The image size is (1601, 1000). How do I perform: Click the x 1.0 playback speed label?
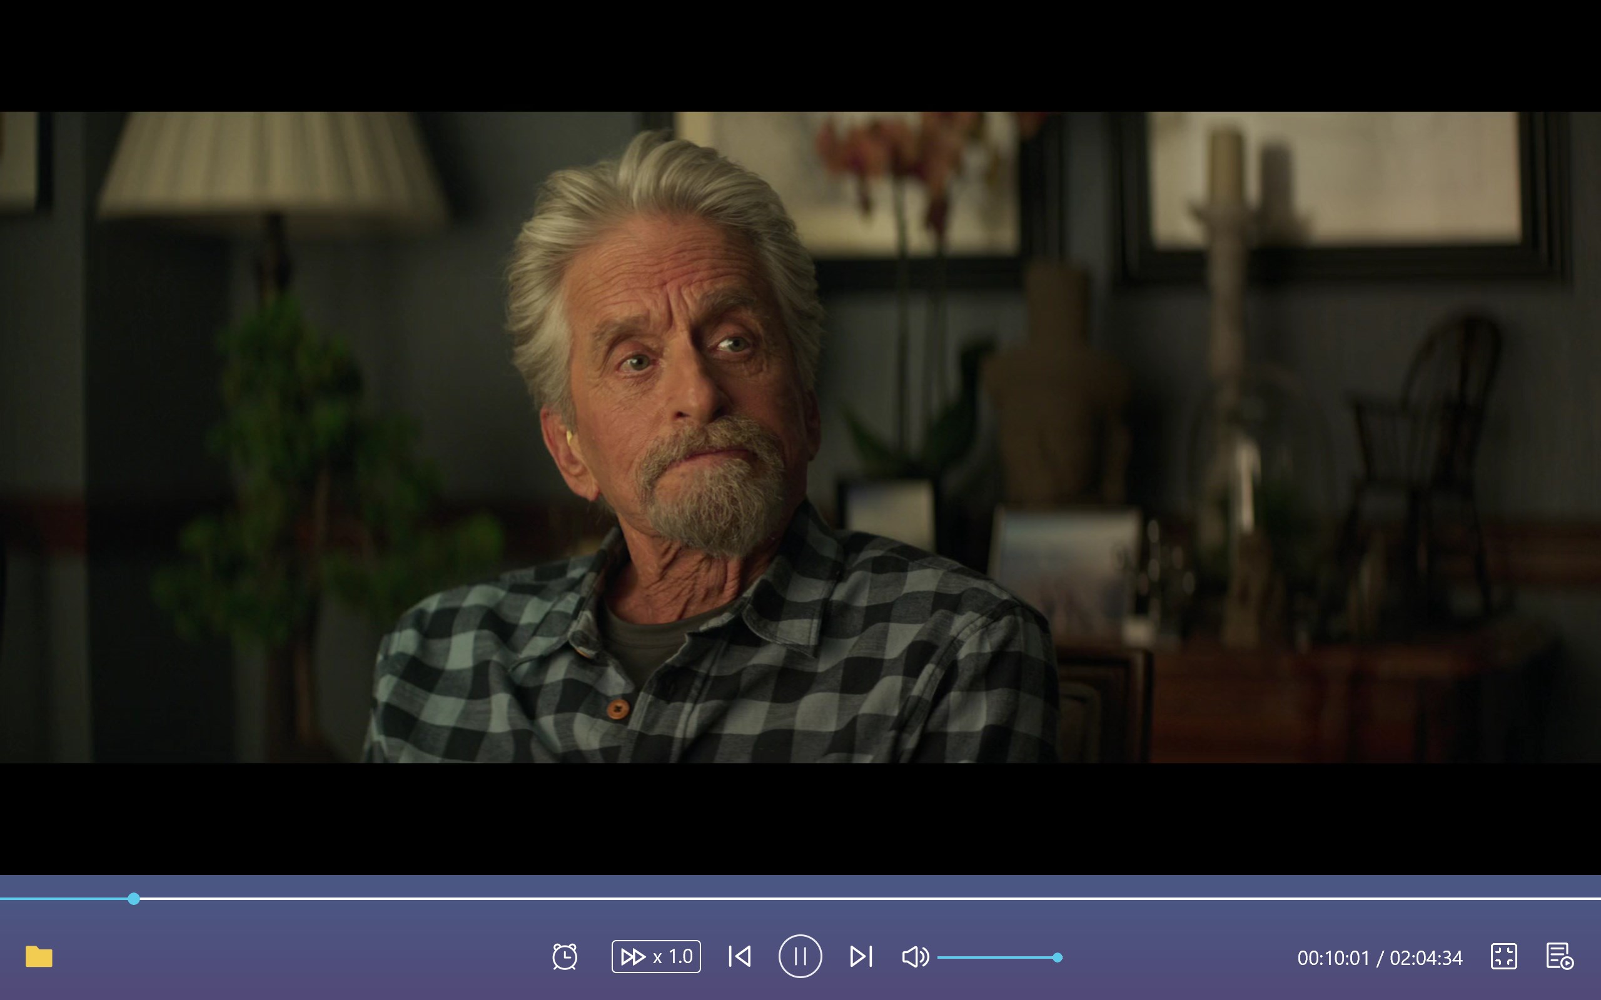coord(673,956)
